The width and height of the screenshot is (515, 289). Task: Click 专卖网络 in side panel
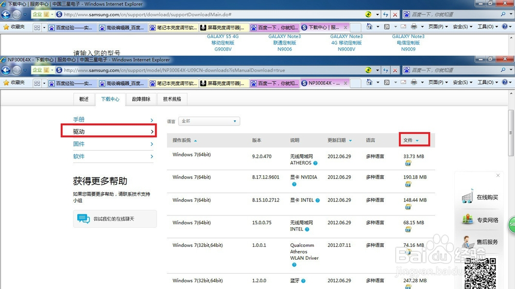pos(480,220)
